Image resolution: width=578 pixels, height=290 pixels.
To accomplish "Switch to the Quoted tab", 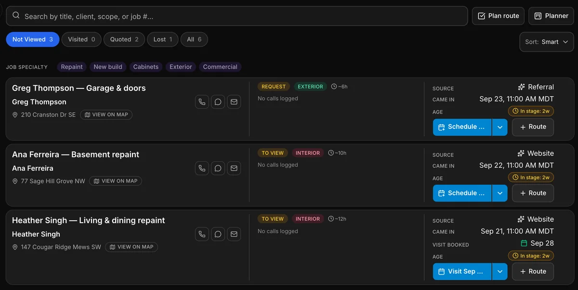I will point(124,39).
